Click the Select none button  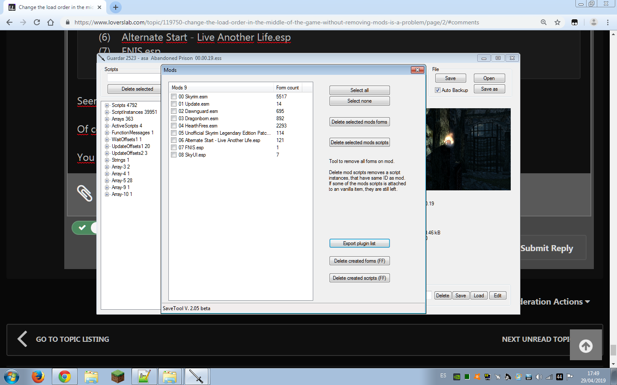coord(359,101)
